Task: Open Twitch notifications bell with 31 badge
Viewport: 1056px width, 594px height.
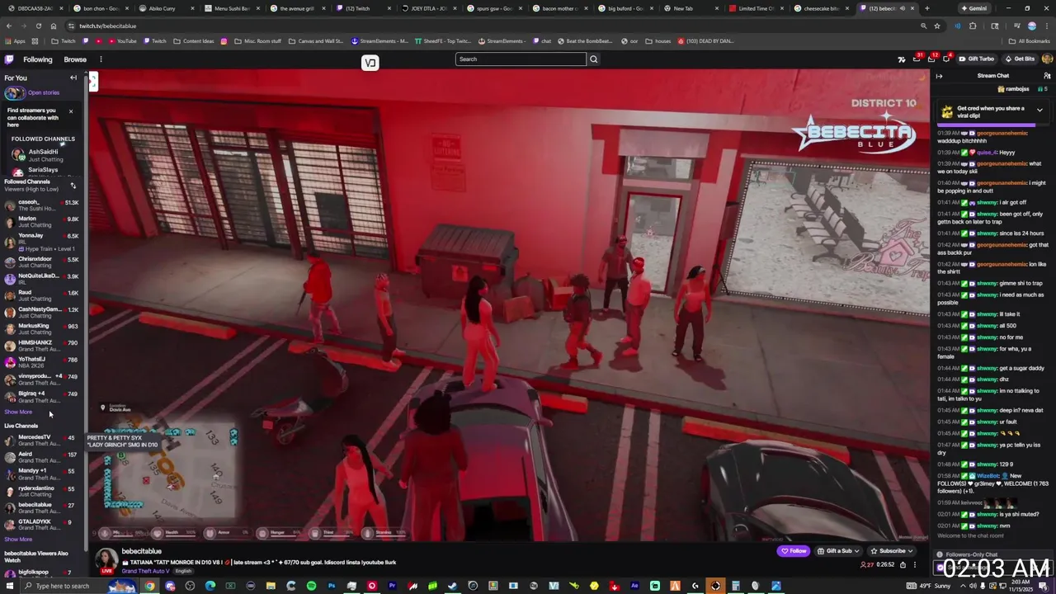Action: 917,59
